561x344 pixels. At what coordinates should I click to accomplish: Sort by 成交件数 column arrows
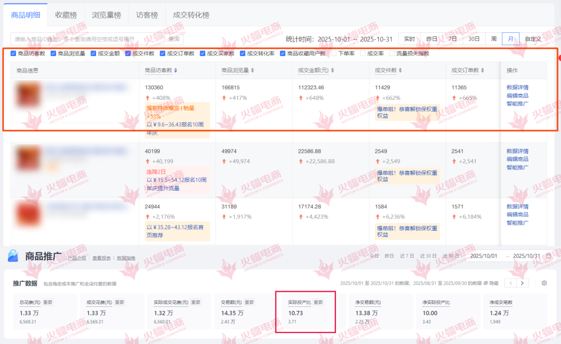[x=400, y=71]
